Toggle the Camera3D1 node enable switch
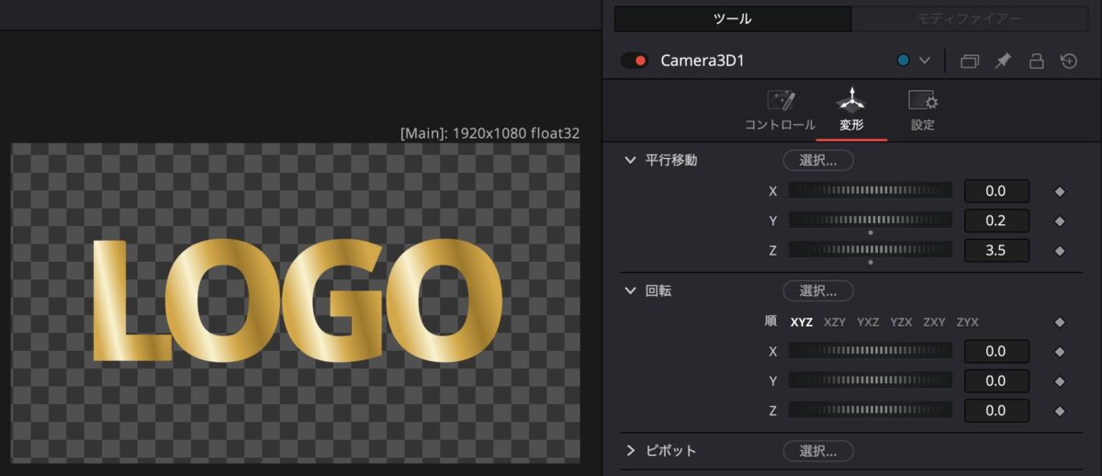 635,61
